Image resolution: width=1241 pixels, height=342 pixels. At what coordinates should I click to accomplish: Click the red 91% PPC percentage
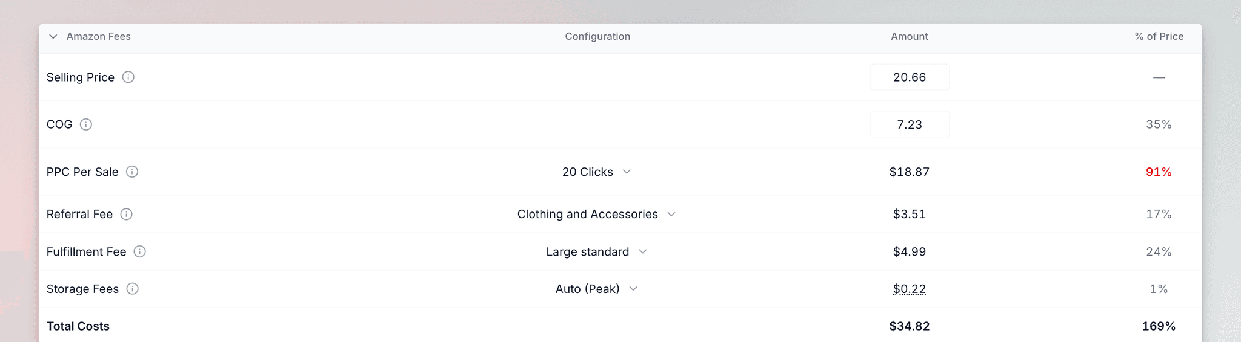pyautogui.click(x=1159, y=172)
